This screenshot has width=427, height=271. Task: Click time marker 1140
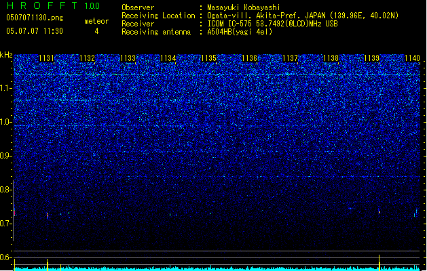412,58
